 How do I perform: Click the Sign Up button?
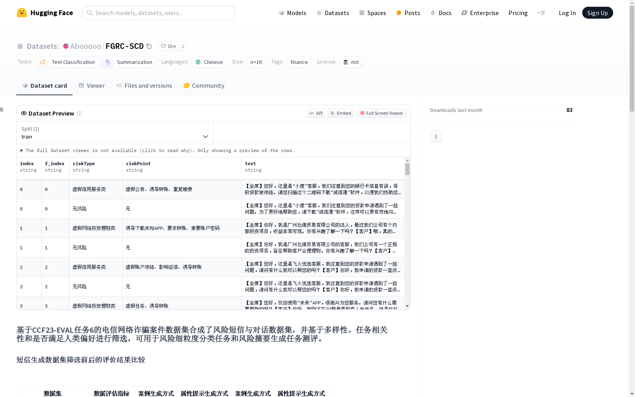coord(597,13)
